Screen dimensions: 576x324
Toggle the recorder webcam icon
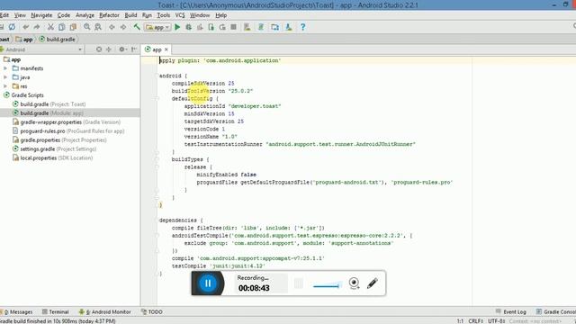(354, 283)
